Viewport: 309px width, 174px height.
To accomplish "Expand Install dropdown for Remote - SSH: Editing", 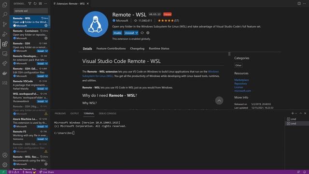I will coord(46,76).
